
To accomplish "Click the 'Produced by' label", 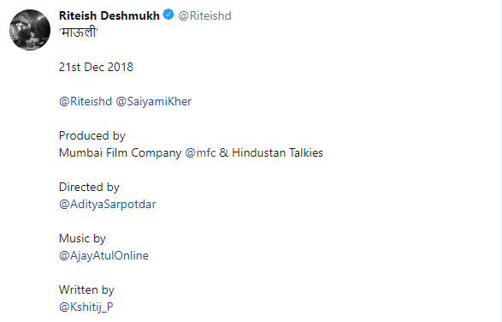I will pos(92,135).
